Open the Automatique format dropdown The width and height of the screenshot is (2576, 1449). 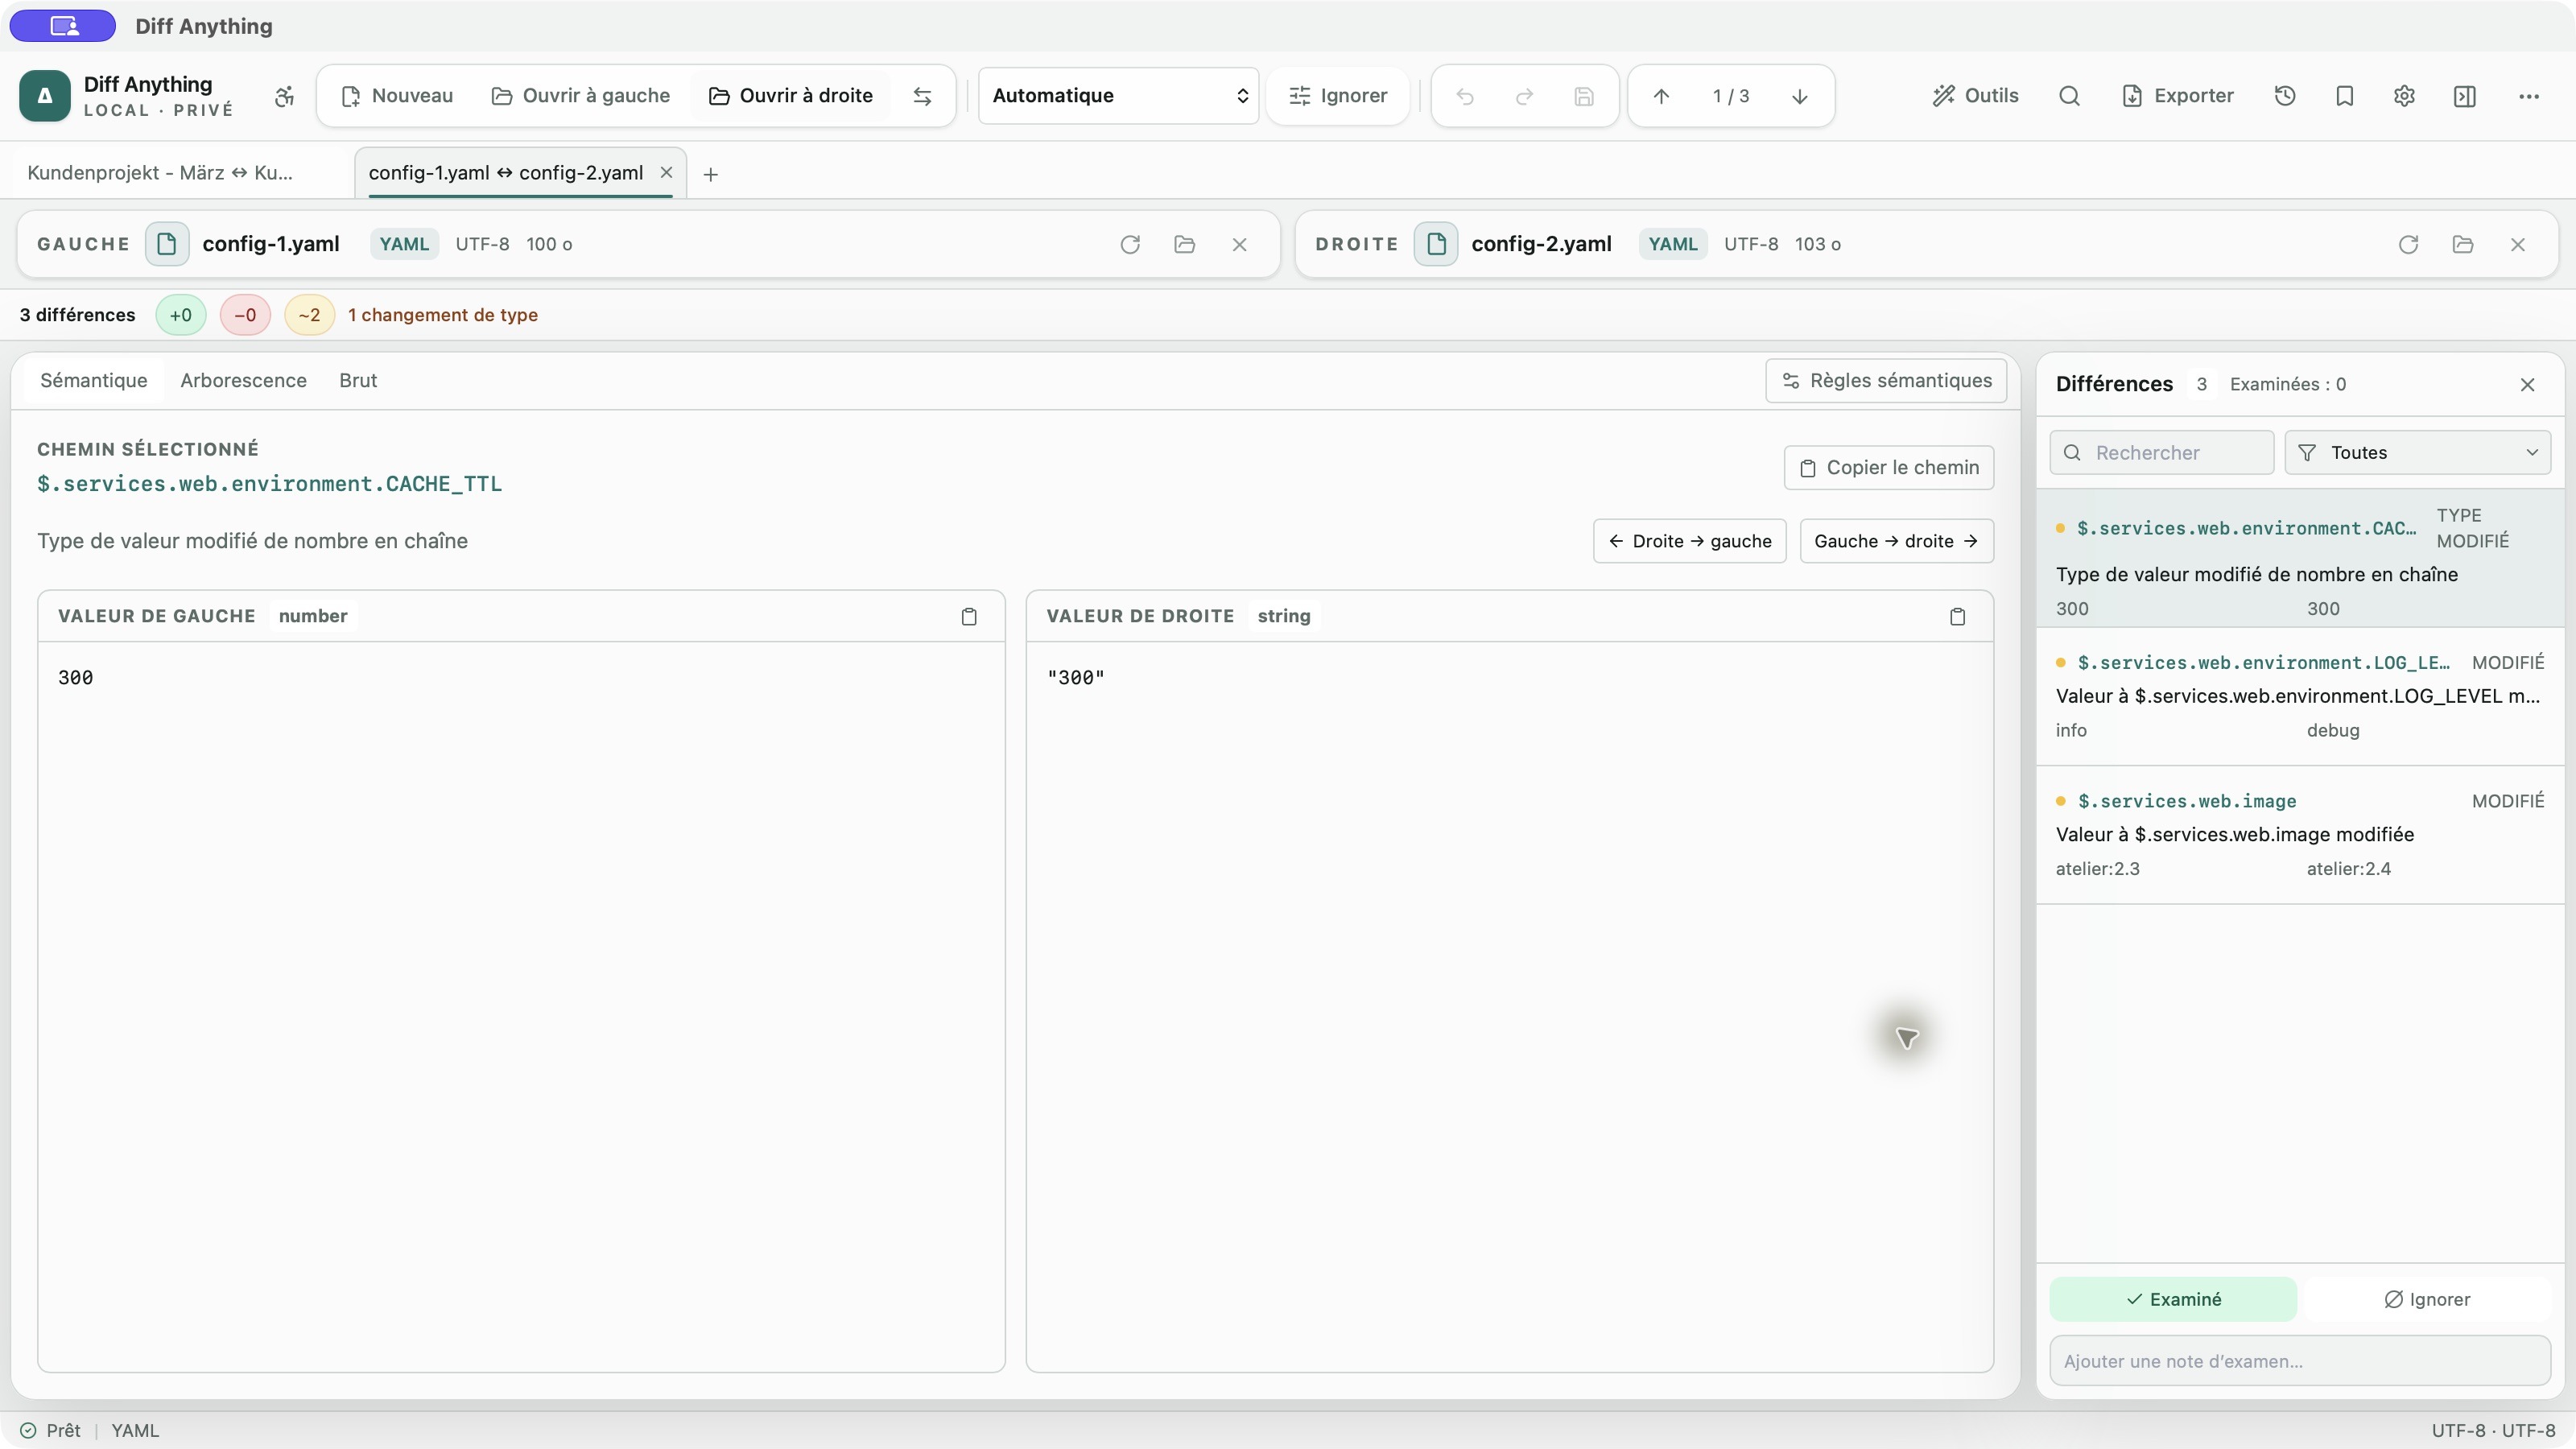coord(1118,96)
